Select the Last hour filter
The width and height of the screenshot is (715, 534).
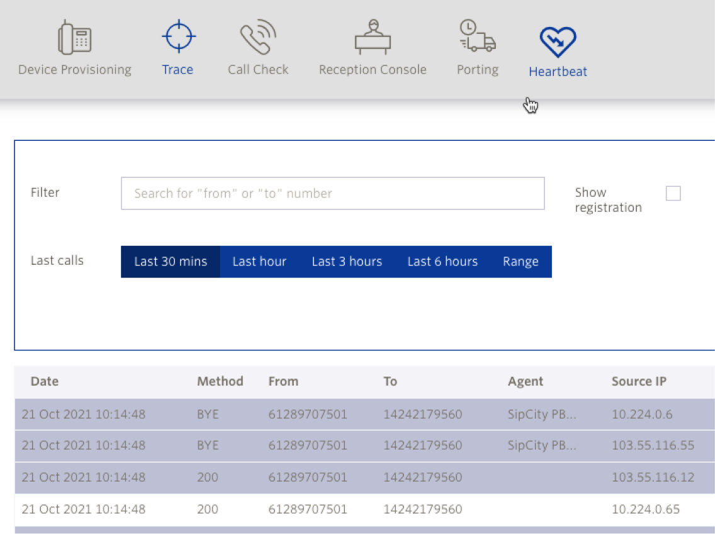[259, 262]
